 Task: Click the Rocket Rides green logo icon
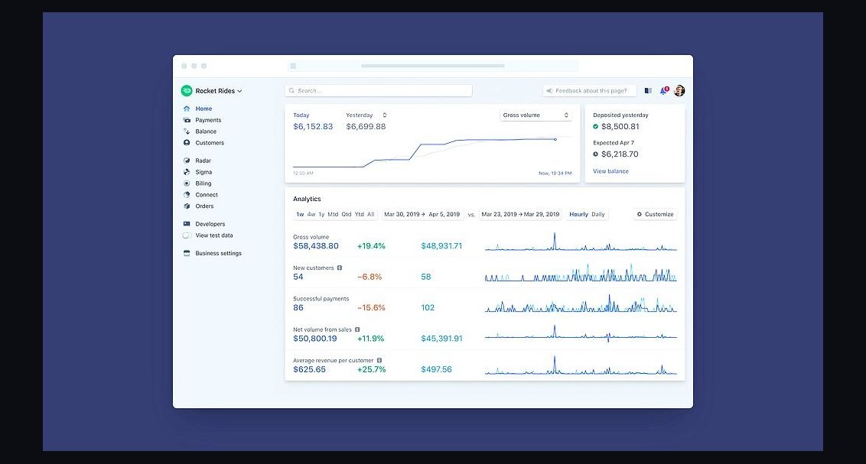(187, 90)
